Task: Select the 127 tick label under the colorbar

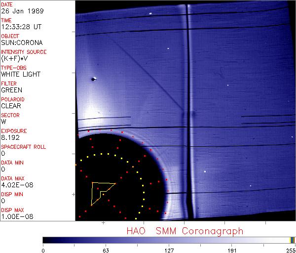Action: [169, 250]
